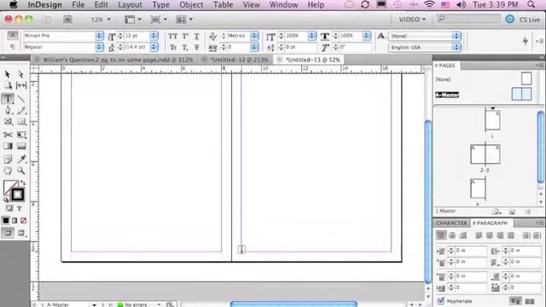The image size is (546, 307).
Task: Open the font size dropdown
Action: (154, 36)
